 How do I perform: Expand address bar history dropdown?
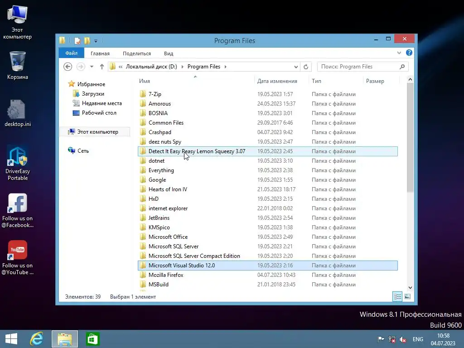pyautogui.click(x=296, y=67)
